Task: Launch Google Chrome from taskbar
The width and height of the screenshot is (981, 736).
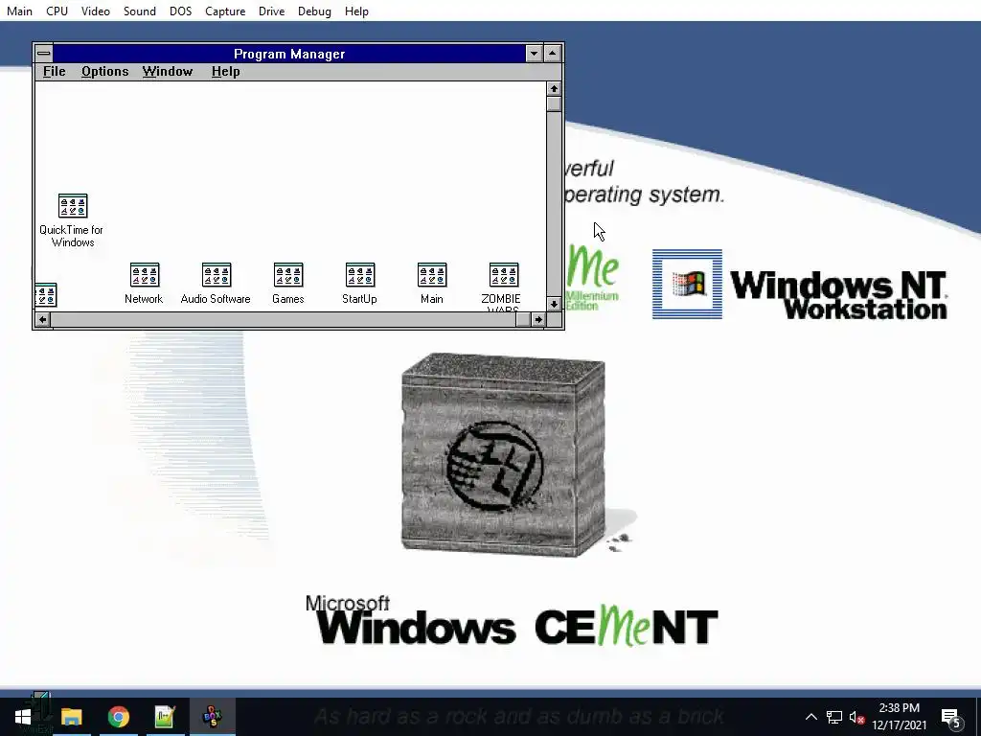Action: (x=118, y=717)
